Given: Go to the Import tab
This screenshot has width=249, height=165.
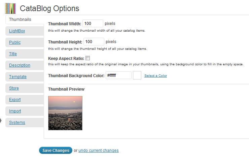Looking at the screenshot, I should (15, 111).
